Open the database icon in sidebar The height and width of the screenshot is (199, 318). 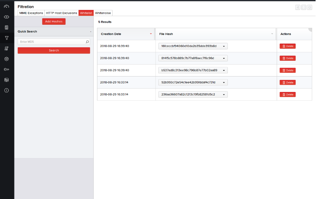click(7, 80)
